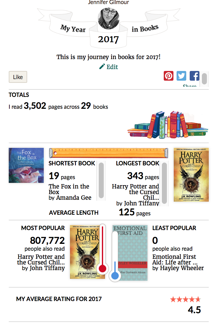The height and width of the screenshot is (327, 215).
Task: Click The Fox in the Box title
Action: point(69,189)
